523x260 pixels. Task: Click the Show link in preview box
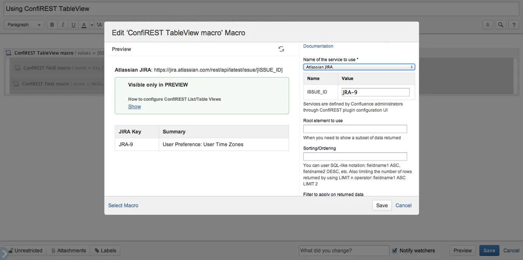(135, 106)
